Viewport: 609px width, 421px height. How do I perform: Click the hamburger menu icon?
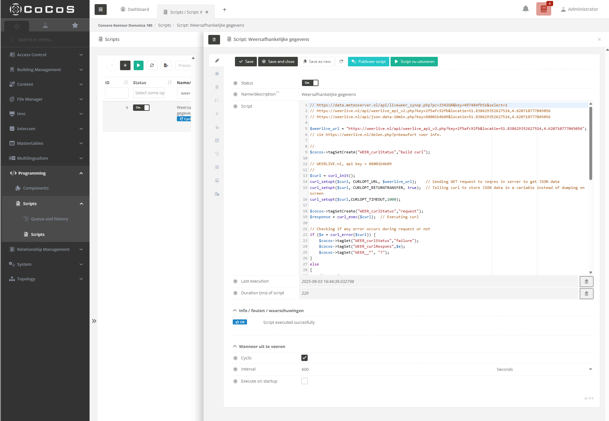101,10
